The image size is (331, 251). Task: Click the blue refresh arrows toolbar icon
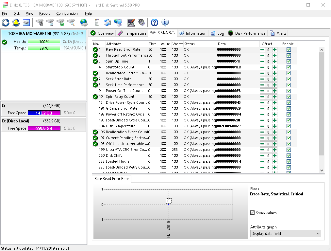click(6, 22)
